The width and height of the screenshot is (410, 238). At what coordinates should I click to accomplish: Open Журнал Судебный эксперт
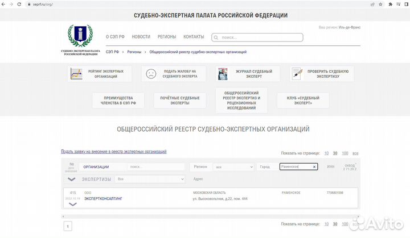[x=248, y=74]
